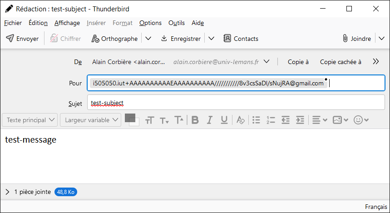390x213 pixels.
Task: Attach a file with Joindre
Action: click(357, 39)
